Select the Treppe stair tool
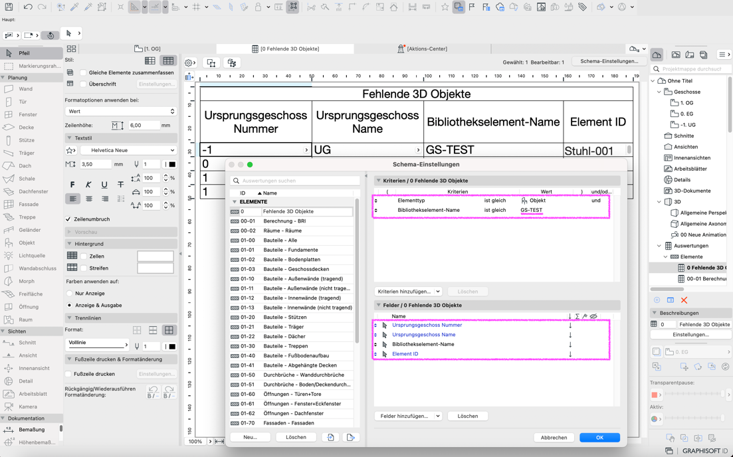733x457 pixels. click(27, 217)
